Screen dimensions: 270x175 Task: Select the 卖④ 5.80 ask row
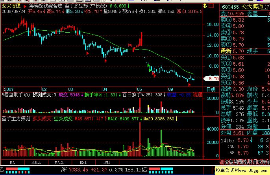pos(245,26)
